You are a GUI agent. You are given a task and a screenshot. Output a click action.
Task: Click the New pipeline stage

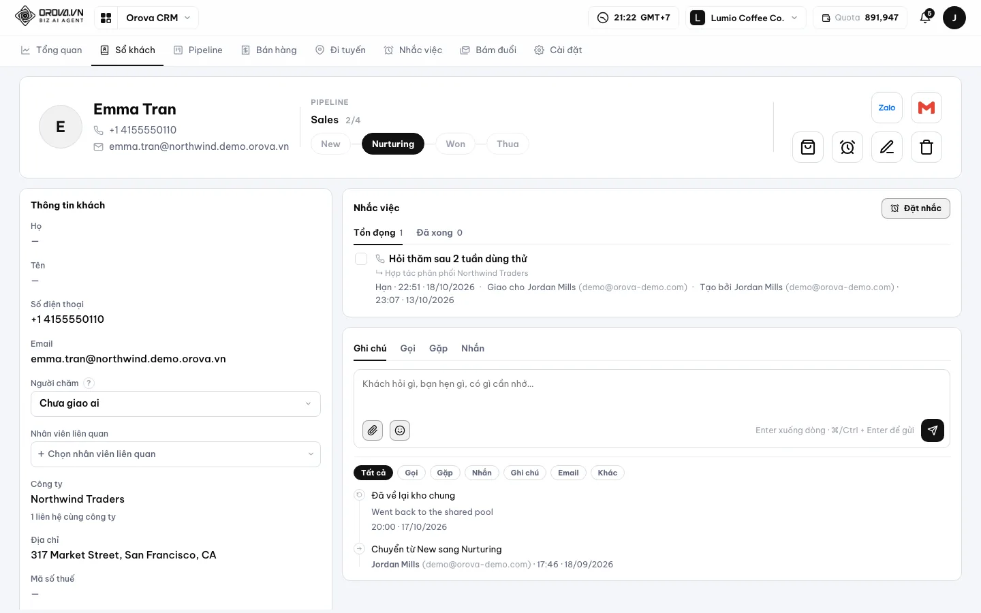click(x=330, y=144)
